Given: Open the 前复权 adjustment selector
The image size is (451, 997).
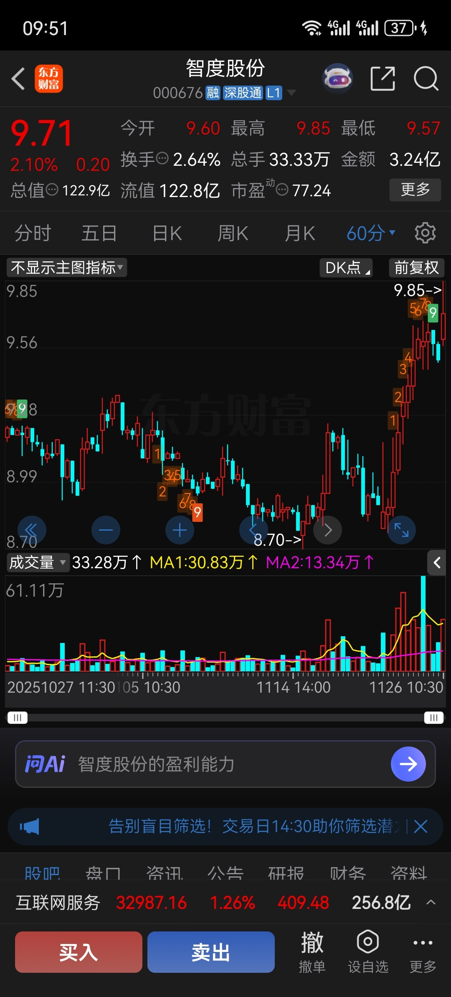Looking at the screenshot, I should point(416,268).
